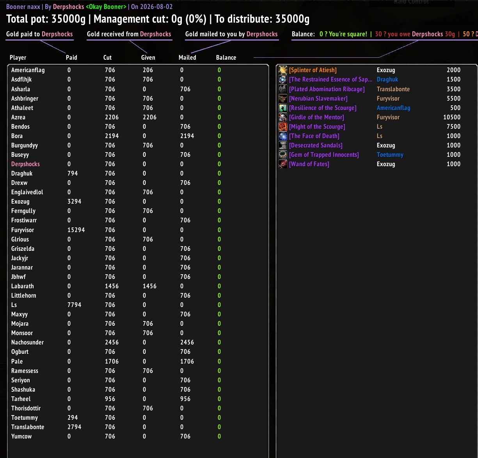Click the Nerubian Slavemaker item icon

click(x=283, y=98)
